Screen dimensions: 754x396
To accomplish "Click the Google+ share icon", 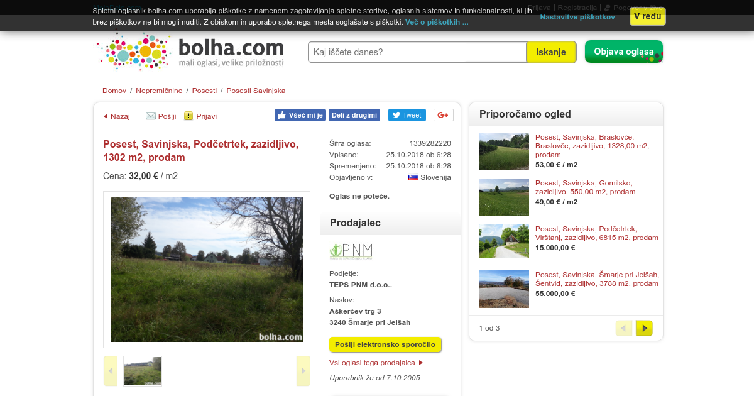I will (x=444, y=115).
